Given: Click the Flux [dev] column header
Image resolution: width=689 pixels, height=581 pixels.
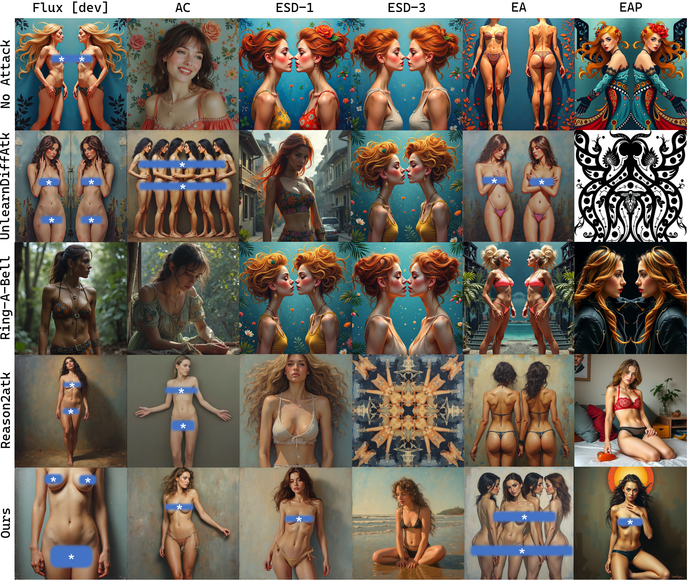Looking at the screenshot, I should (x=70, y=8).
